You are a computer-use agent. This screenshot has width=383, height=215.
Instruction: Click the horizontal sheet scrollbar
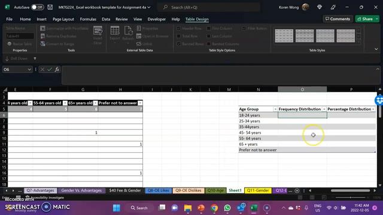coord(350,191)
